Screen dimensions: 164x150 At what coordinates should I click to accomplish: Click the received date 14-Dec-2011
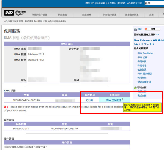pos(21,129)
